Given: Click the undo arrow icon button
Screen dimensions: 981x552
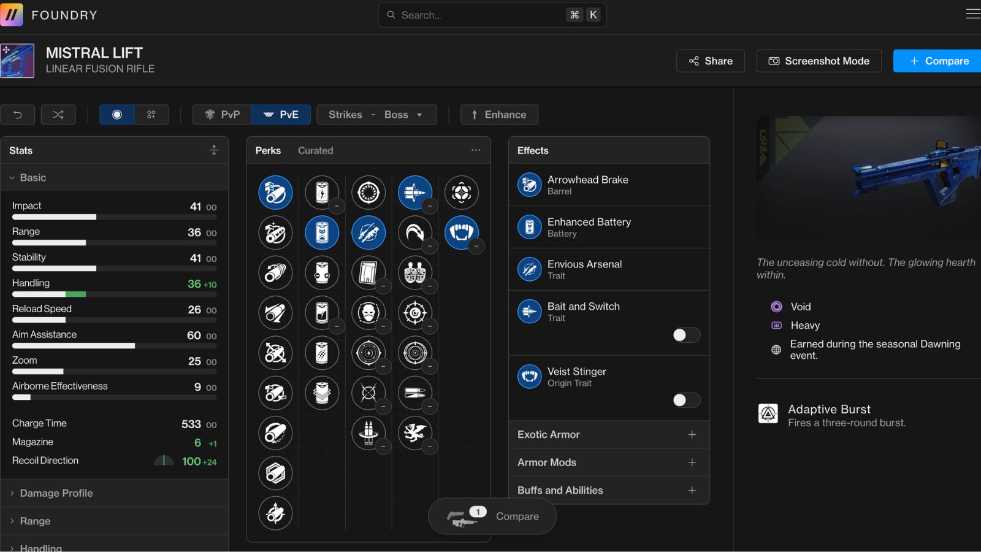Looking at the screenshot, I should coord(18,115).
